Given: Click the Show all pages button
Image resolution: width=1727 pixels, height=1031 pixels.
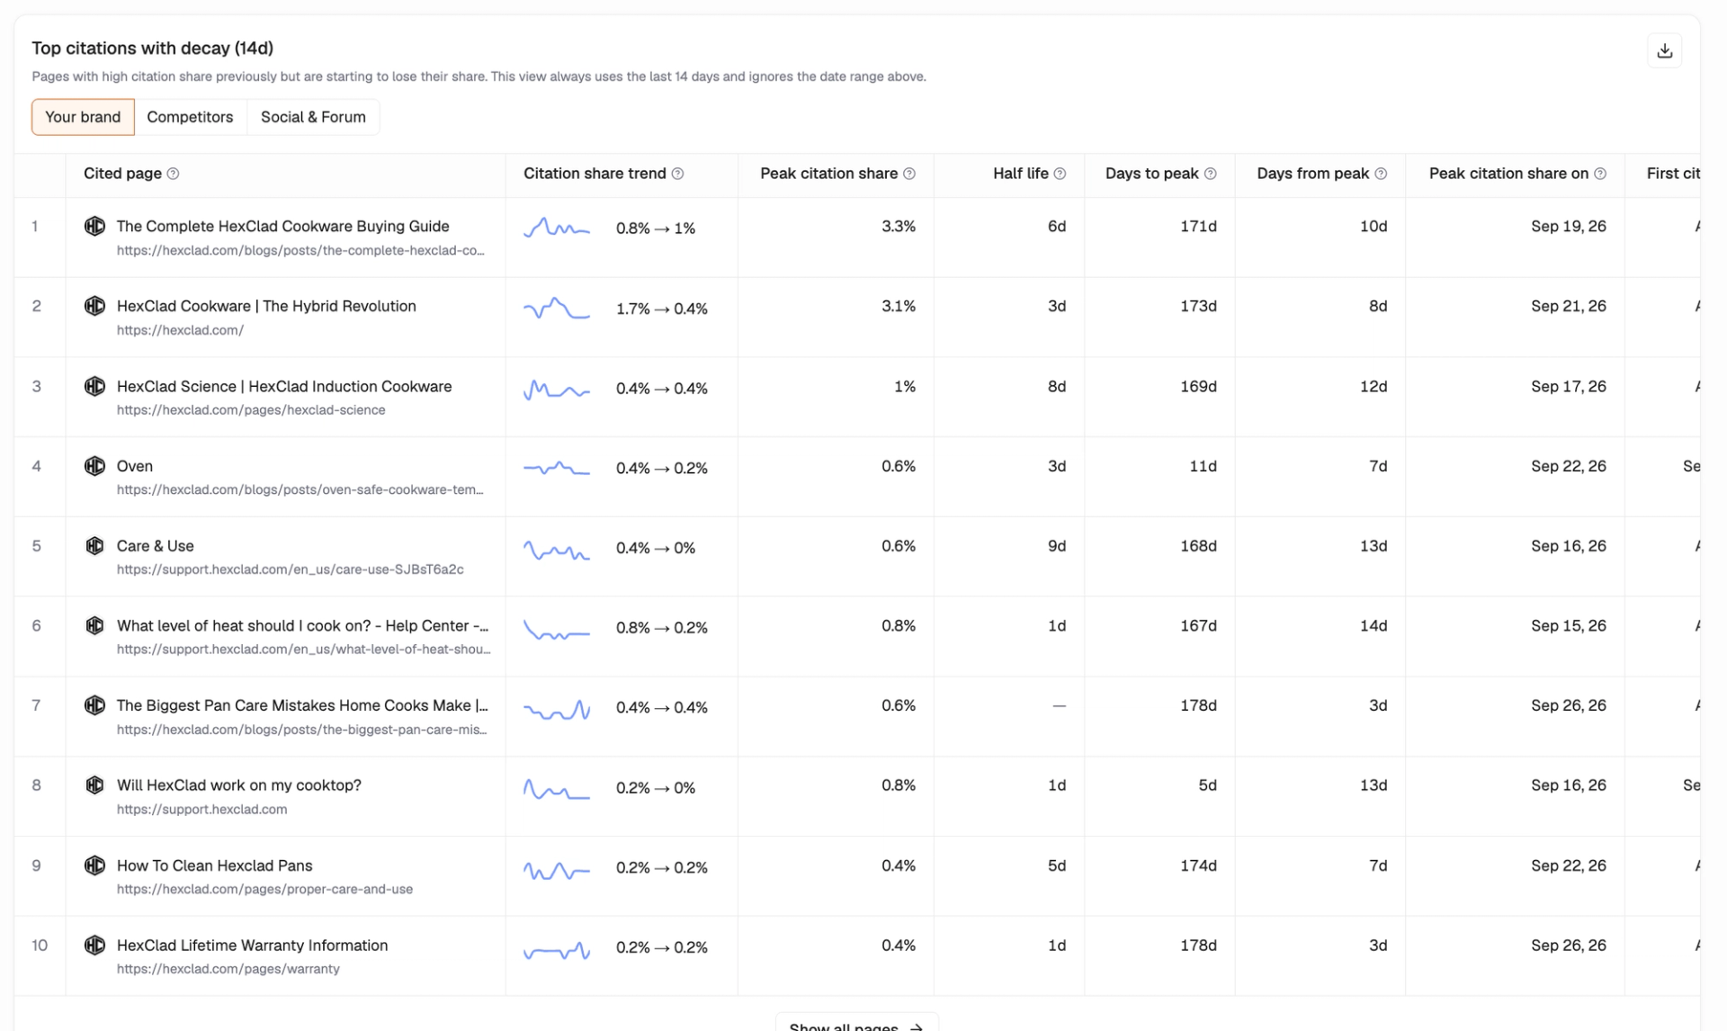Looking at the screenshot, I should [x=856, y=1024].
